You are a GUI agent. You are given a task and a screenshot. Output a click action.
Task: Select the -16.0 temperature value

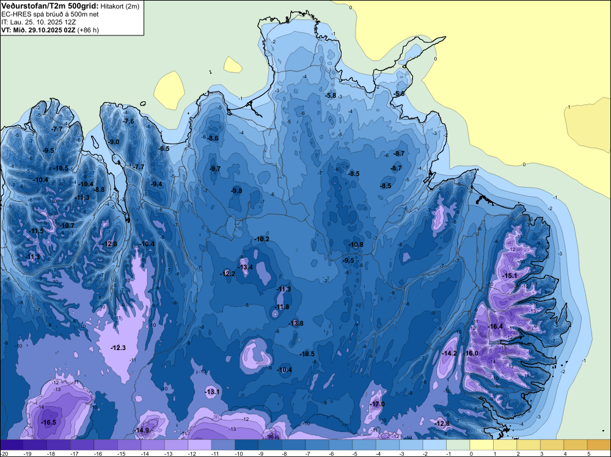pos(472,353)
